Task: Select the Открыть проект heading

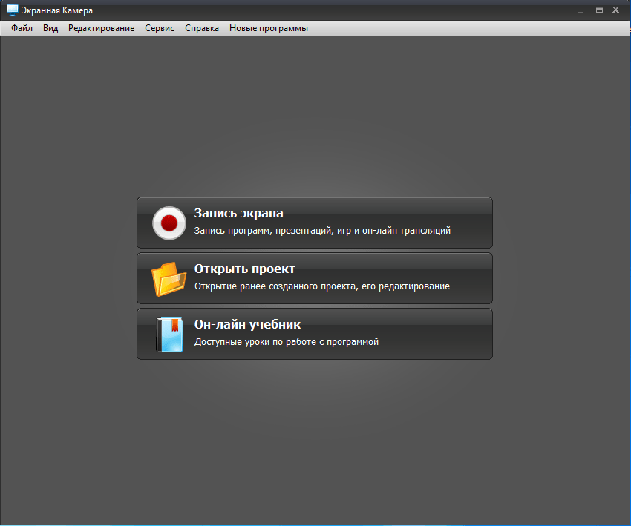Action: pyautogui.click(x=244, y=269)
